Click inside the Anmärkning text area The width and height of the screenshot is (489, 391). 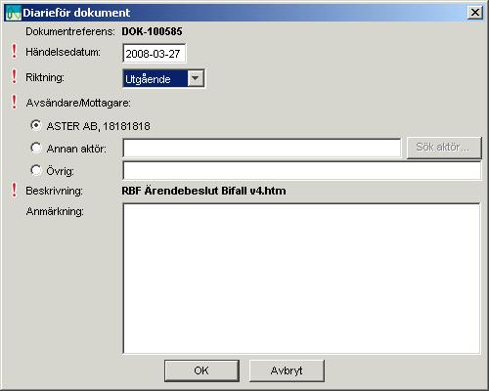[301, 279]
